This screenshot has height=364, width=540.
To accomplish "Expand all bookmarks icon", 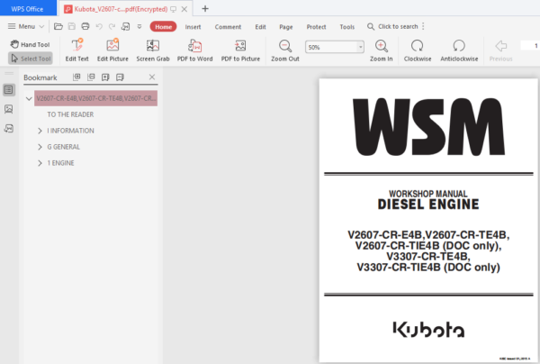I will click(76, 77).
